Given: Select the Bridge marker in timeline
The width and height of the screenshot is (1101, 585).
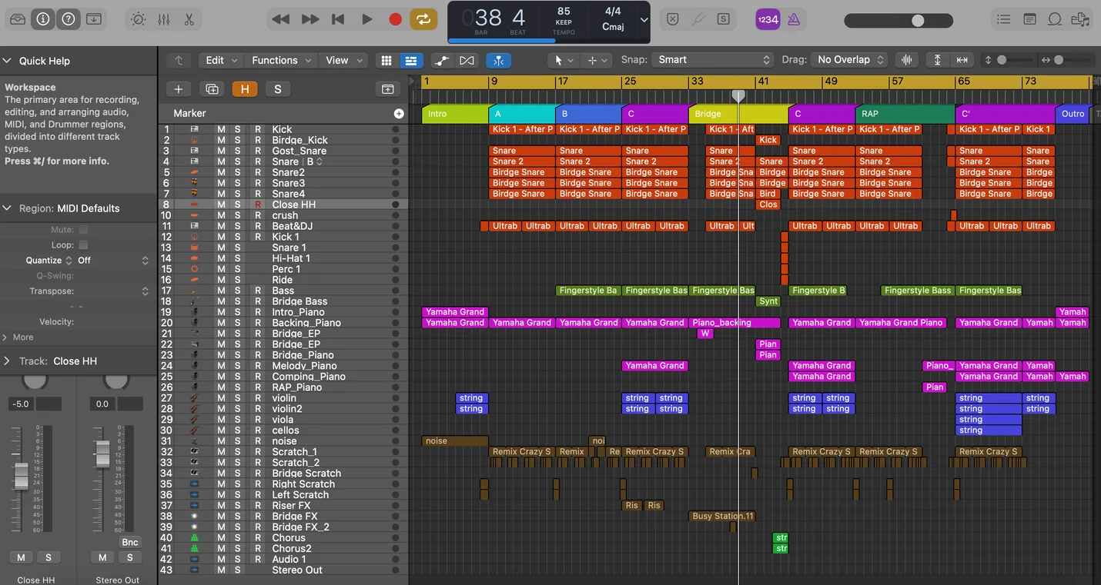Looking at the screenshot, I should 738,114.
